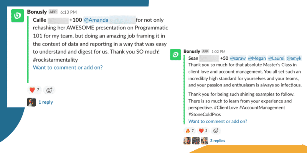Toggle heart reaction with 7 count
The width and height of the screenshot is (307, 153).
tap(34, 90)
